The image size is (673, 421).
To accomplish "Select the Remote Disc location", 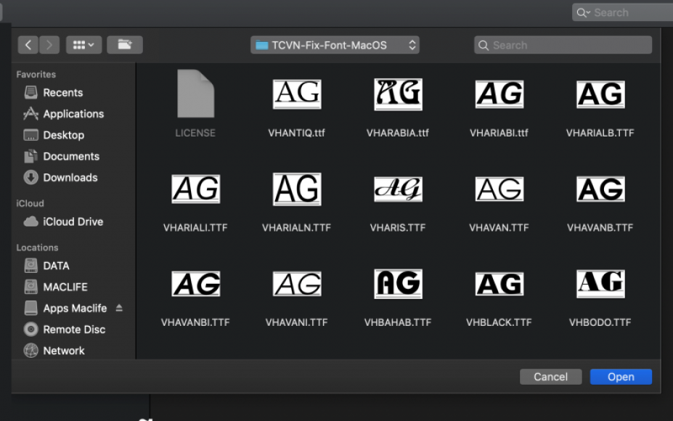I will [x=73, y=329].
